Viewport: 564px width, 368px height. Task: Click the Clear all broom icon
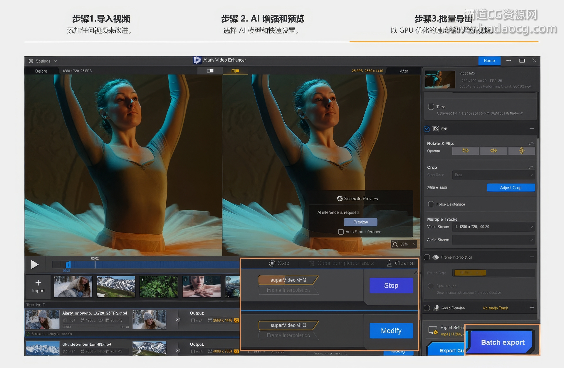point(389,263)
